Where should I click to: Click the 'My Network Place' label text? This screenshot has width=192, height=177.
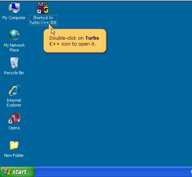(x=14, y=48)
